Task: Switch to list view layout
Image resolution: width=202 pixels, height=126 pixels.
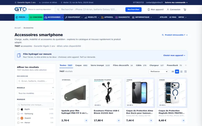Action: pos(181,71)
